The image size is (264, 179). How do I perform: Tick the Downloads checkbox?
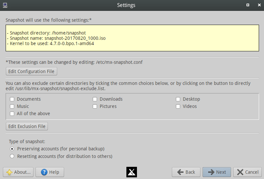click(x=95, y=99)
